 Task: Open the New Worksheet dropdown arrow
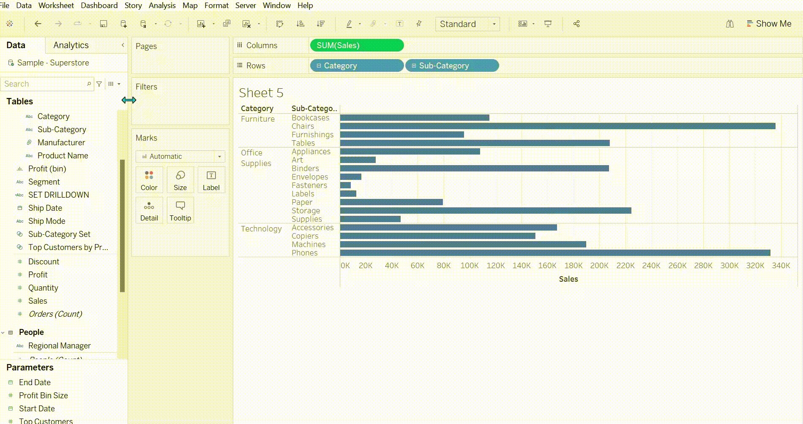213,24
